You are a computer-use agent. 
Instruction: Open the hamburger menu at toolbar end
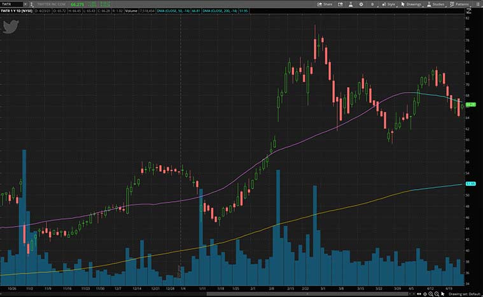coord(477,4)
